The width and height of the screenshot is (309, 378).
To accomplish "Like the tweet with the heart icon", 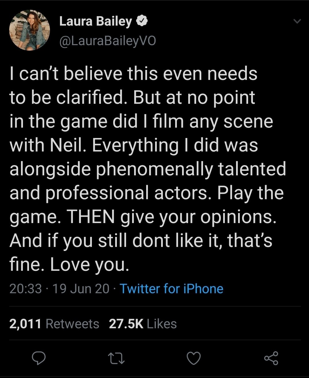I will tap(194, 358).
